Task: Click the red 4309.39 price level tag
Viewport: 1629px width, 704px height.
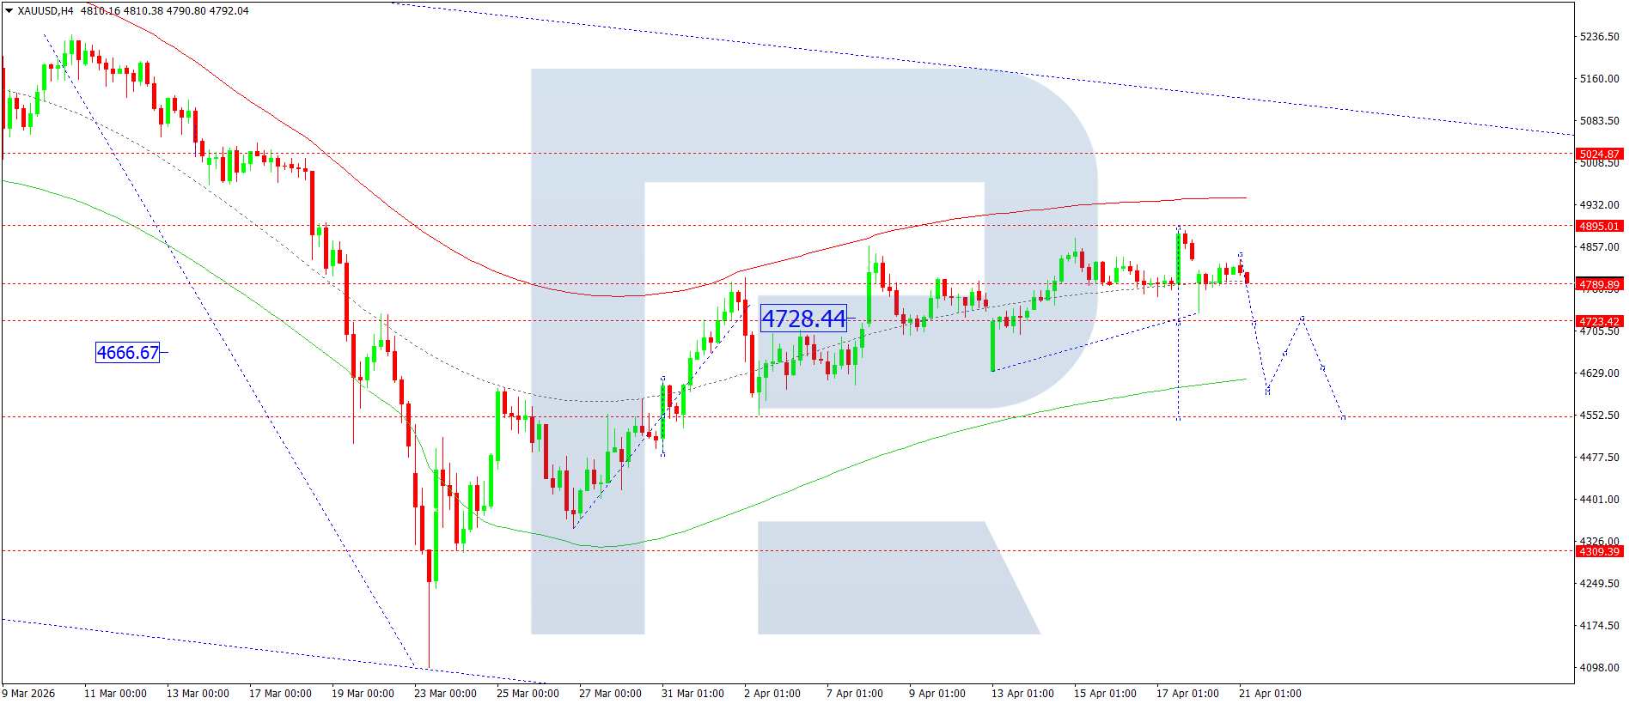Action: point(1599,551)
